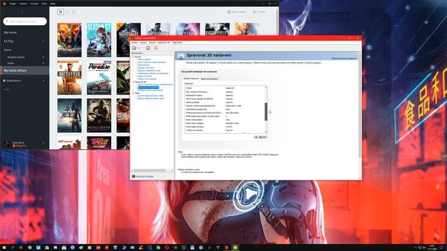447x251 pixels.
Task: Open the Anthem game tile in Origin
Action: pyautogui.click(x=69, y=40)
